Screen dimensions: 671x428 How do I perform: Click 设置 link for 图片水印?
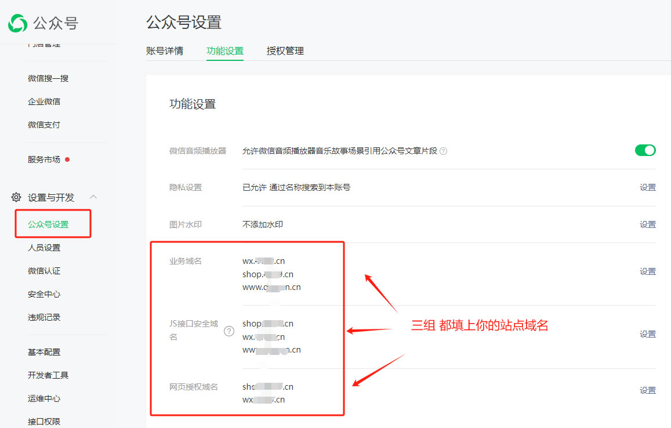tap(648, 224)
